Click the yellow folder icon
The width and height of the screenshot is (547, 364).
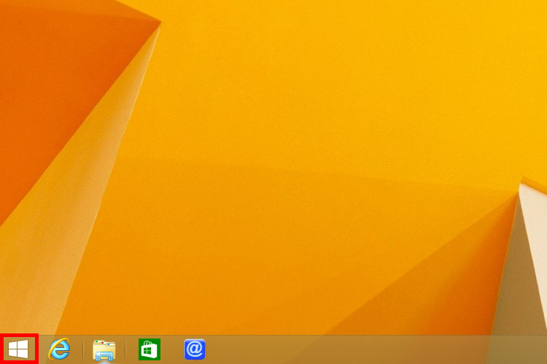click(104, 349)
